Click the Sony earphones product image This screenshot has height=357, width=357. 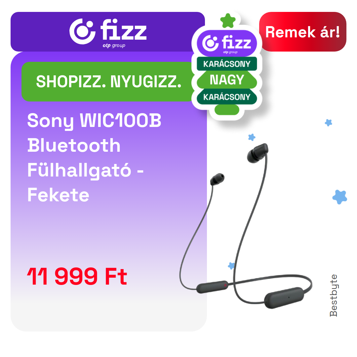246,226
